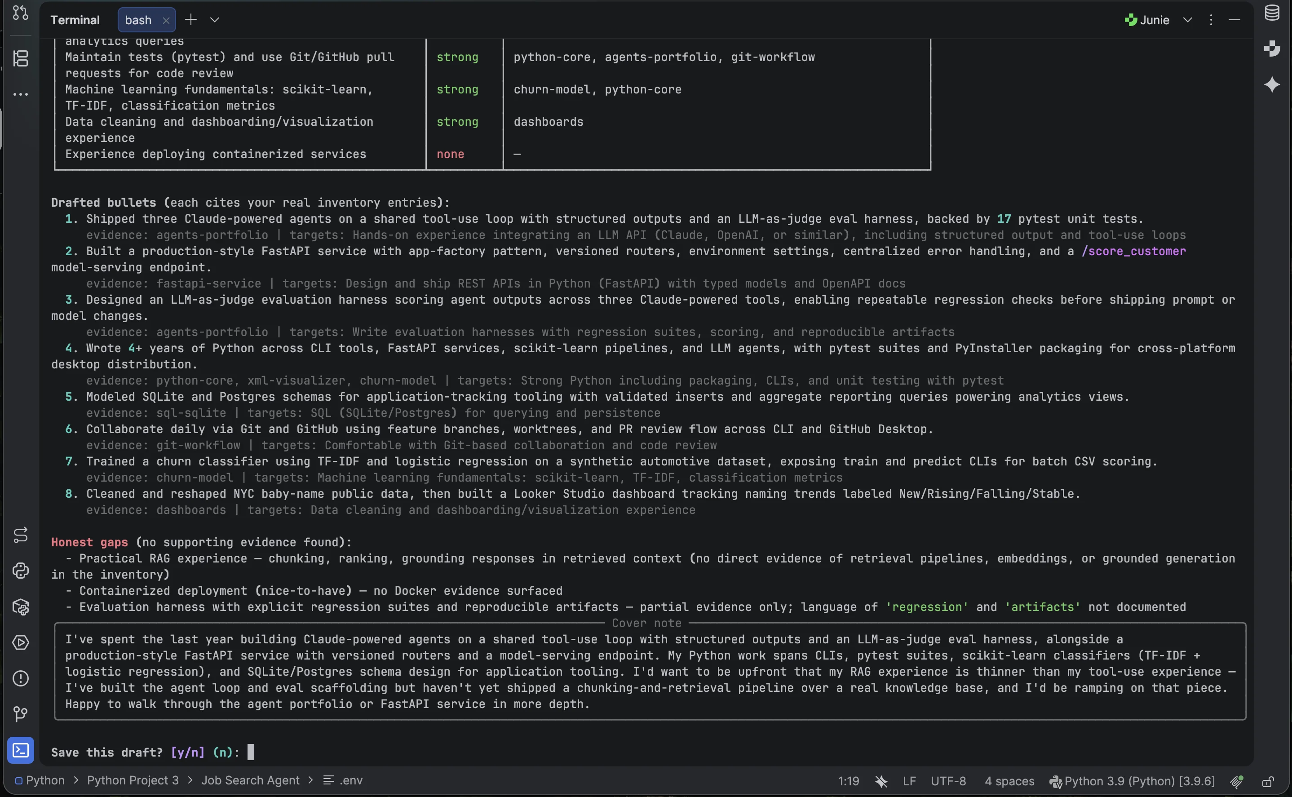Click the red 'none' strength cell
Viewport: 1292px width, 797px height.
[451, 154]
